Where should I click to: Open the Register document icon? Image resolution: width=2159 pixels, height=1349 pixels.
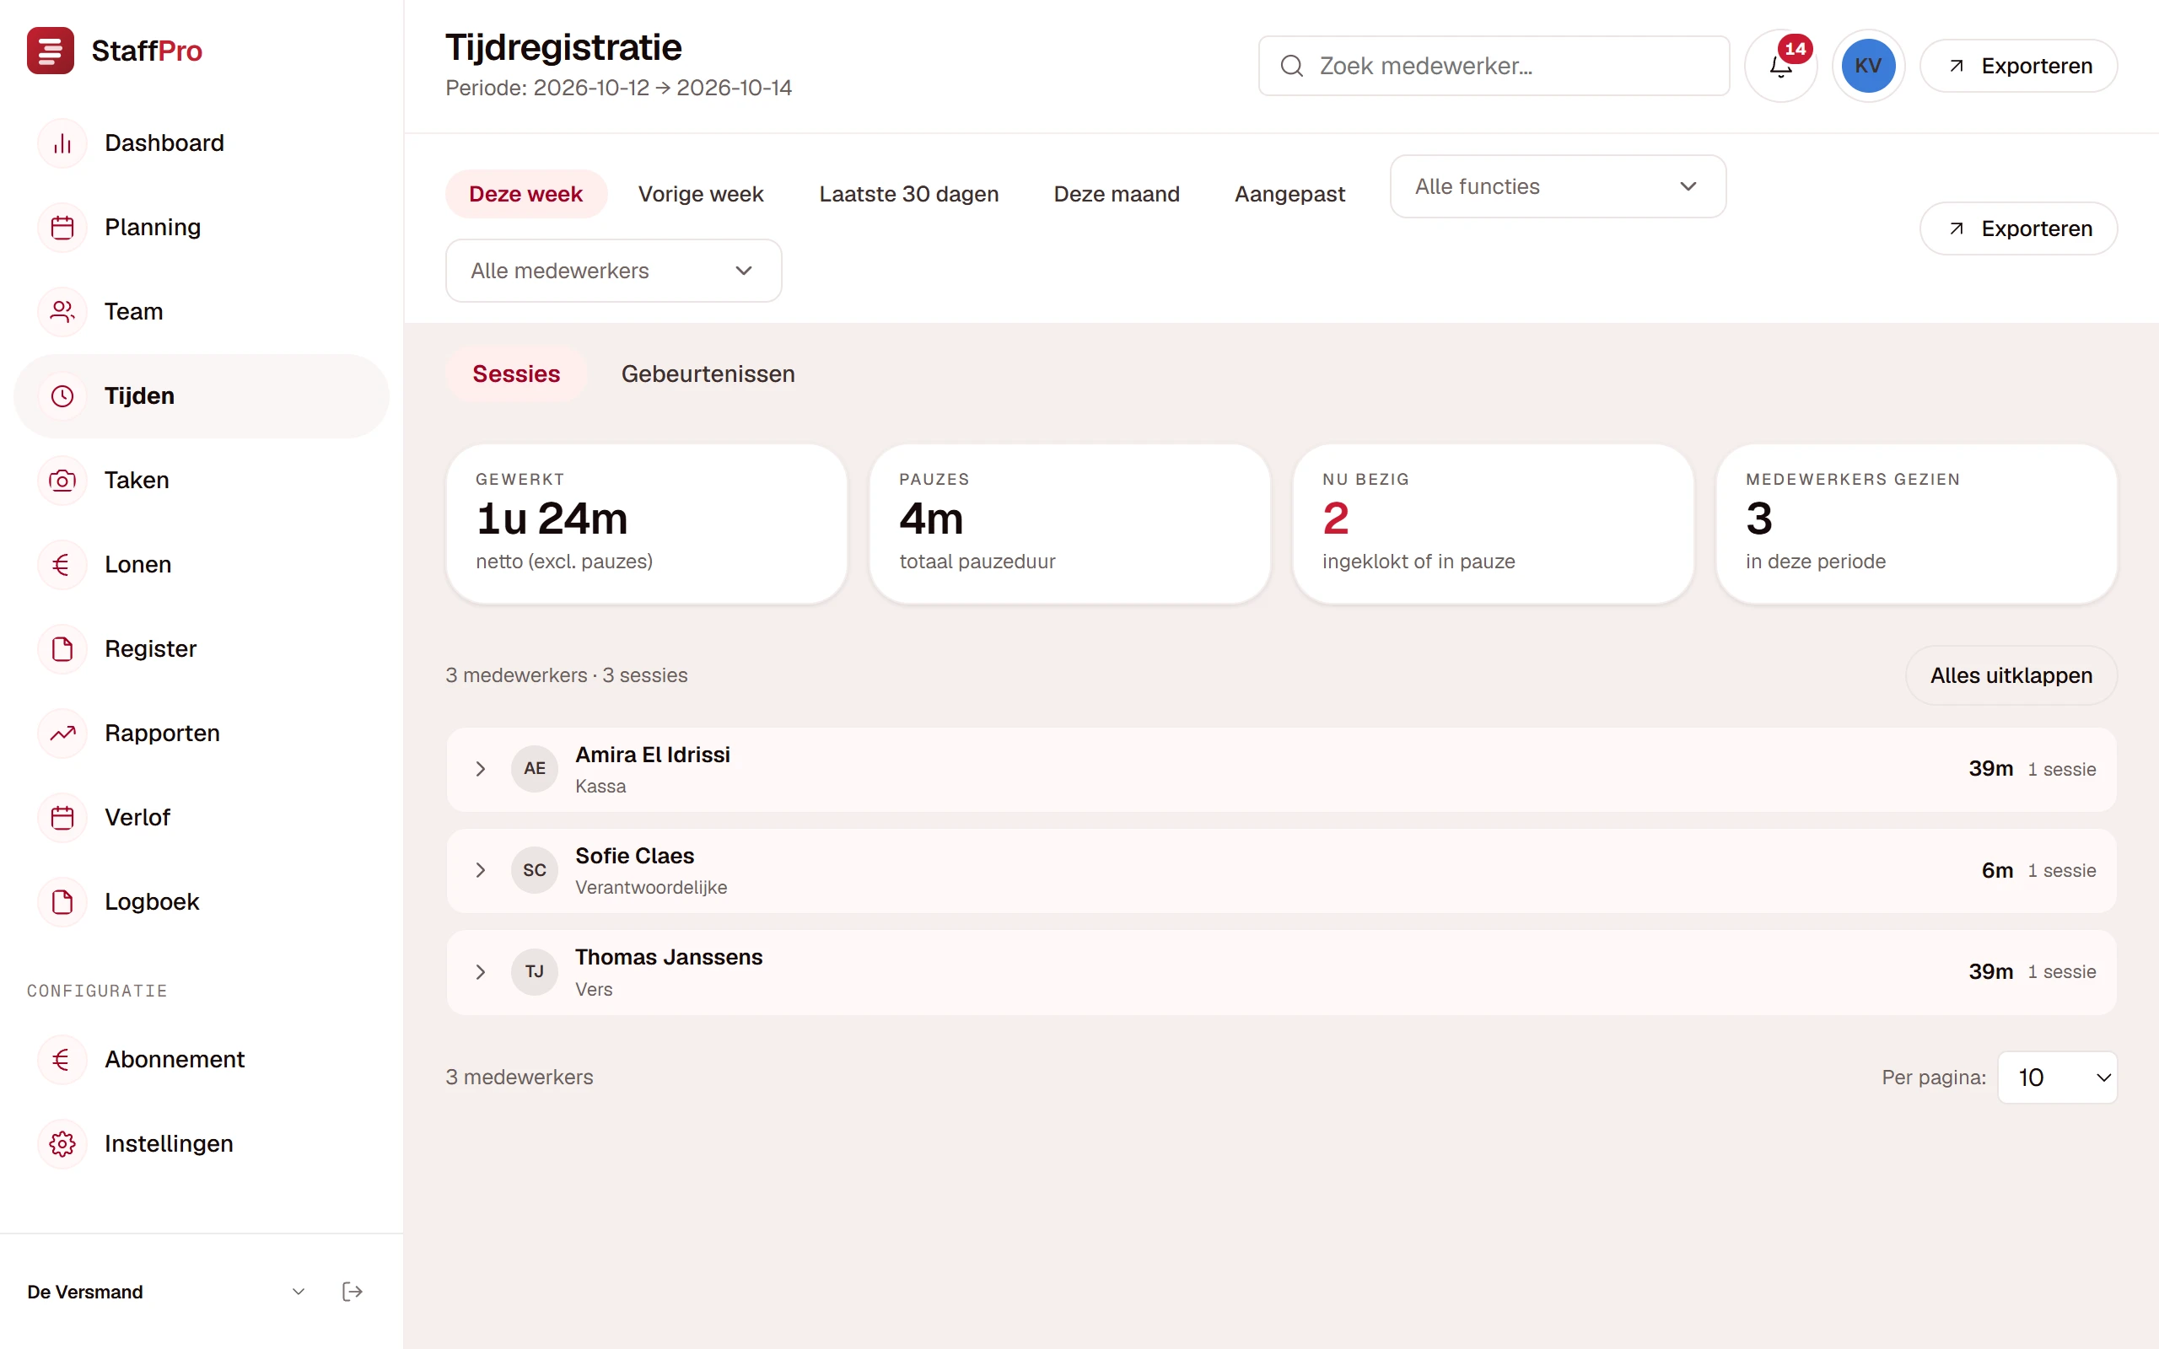coord(62,648)
